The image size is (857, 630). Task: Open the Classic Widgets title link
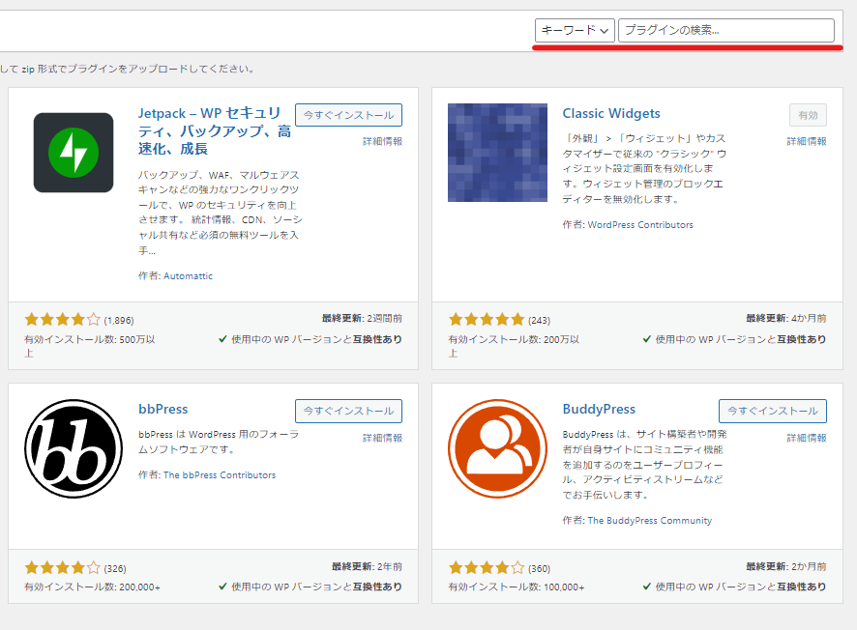[611, 113]
